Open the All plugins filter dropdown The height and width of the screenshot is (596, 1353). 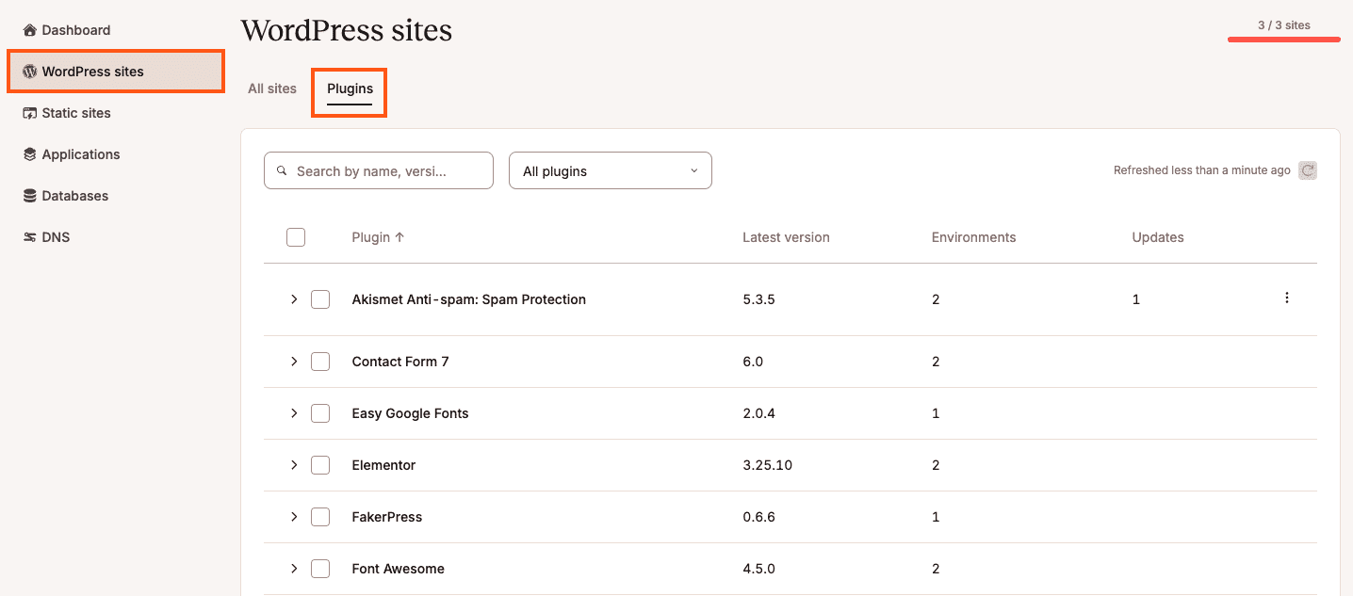click(x=610, y=171)
